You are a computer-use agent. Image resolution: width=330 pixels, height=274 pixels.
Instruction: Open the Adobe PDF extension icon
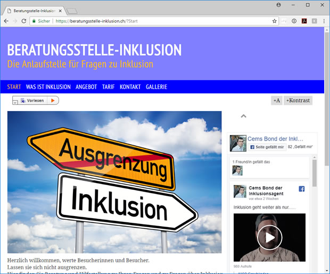pos(304,21)
